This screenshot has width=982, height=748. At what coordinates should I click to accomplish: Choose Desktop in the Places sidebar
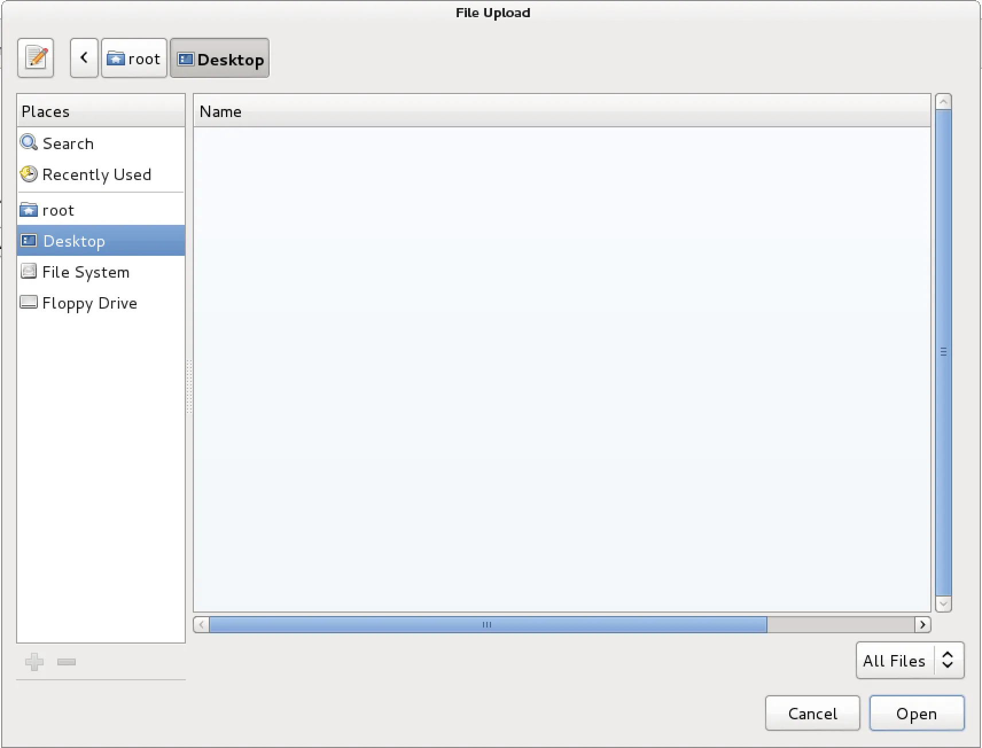click(74, 241)
